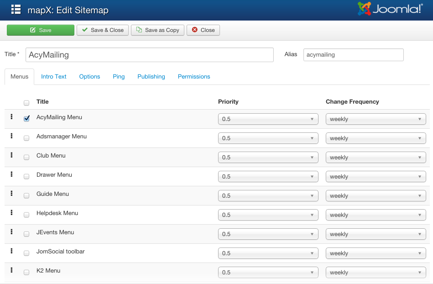Click the drag handle for JomSocial toolbar
433x284 pixels.
11,251
